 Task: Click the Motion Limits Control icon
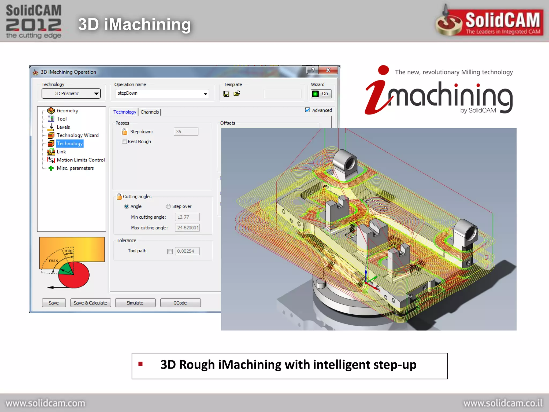(51, 160)
